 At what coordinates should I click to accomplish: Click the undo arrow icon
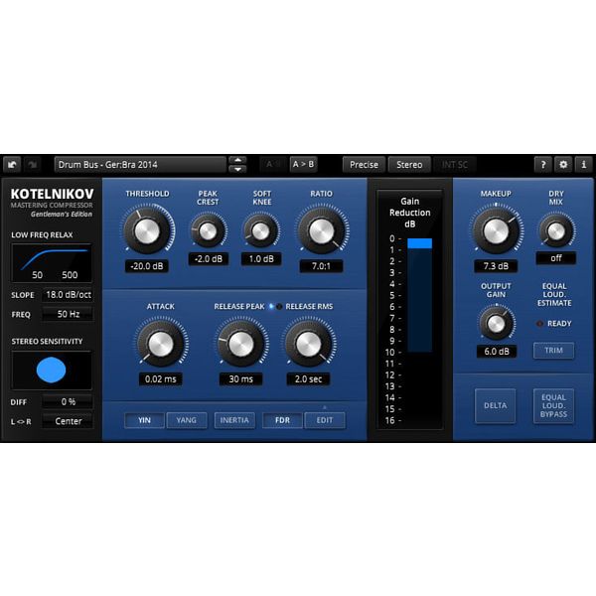[12, 164]
